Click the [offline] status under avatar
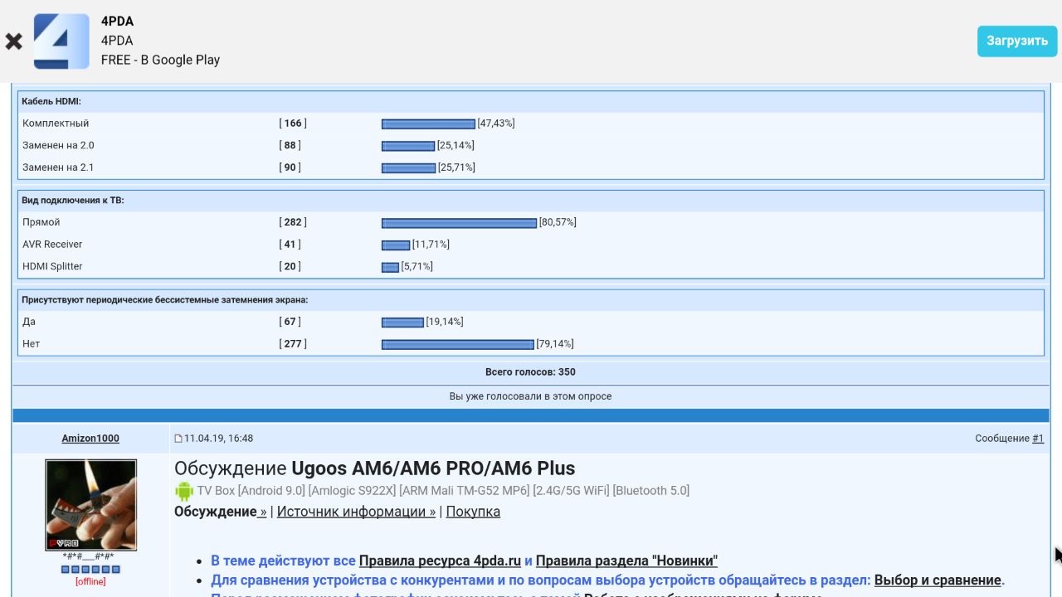 (x=90, y=582)
